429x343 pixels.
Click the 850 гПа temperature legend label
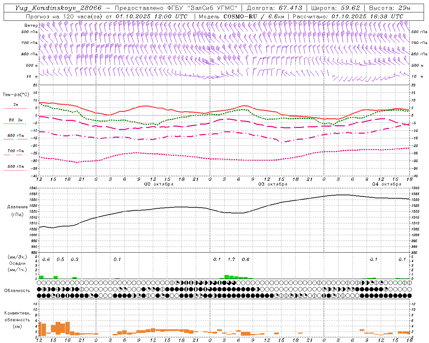(x=16, y=136)
